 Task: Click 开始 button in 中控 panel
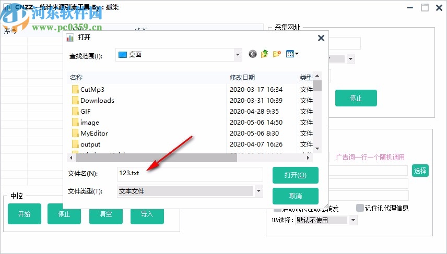(x=25, y=214)
